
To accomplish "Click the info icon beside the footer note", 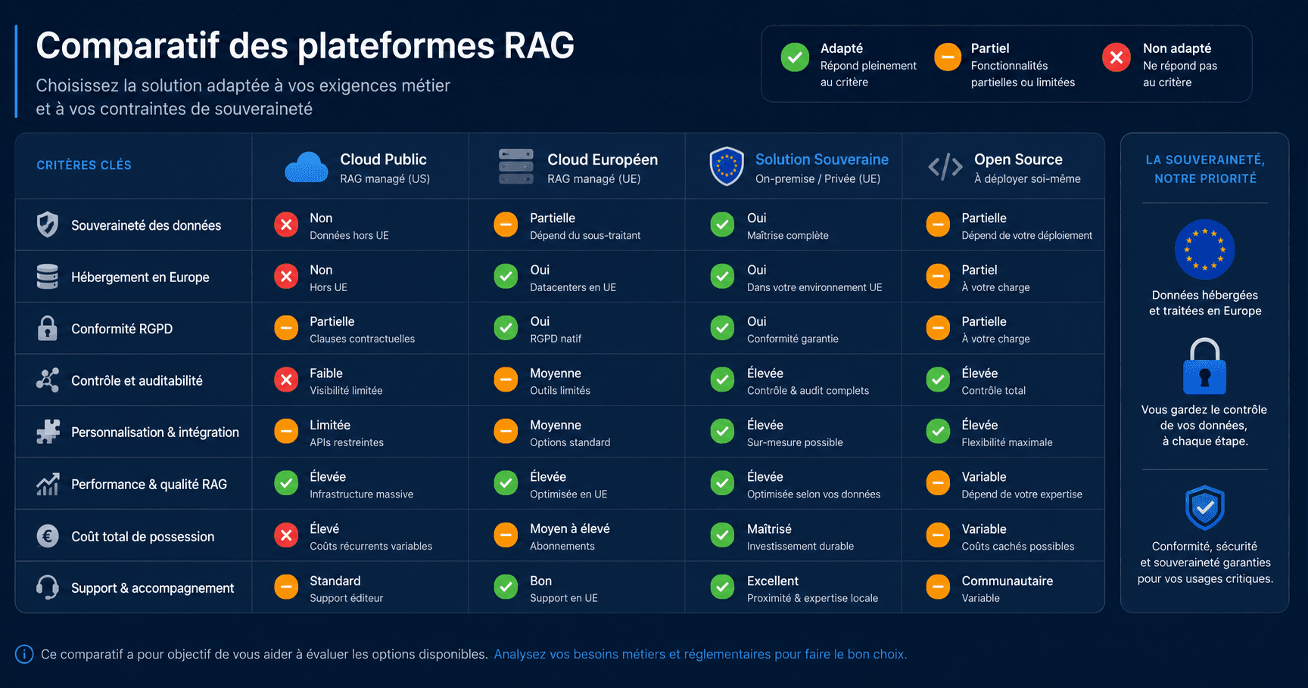I will coord(24,654).
